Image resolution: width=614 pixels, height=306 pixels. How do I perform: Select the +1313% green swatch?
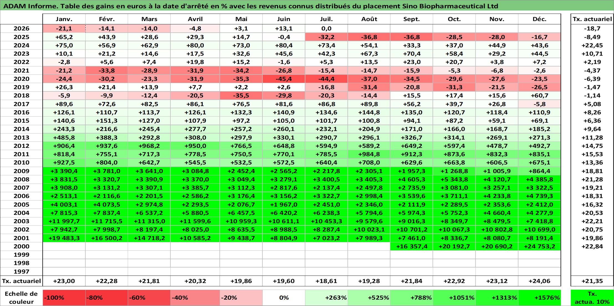pos(497,298)
